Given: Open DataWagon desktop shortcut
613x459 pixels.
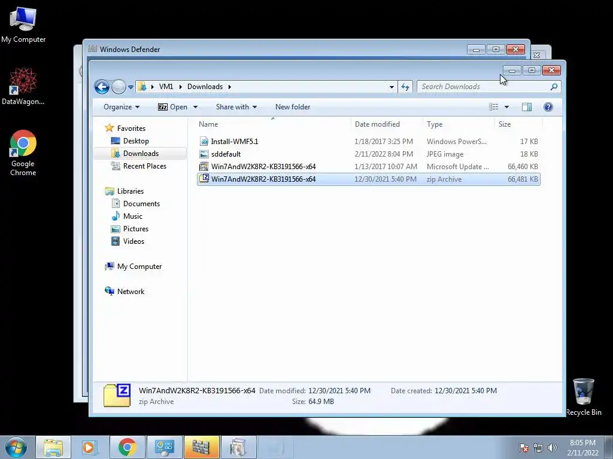Looking at the screenshot, I should coord(23,86).
